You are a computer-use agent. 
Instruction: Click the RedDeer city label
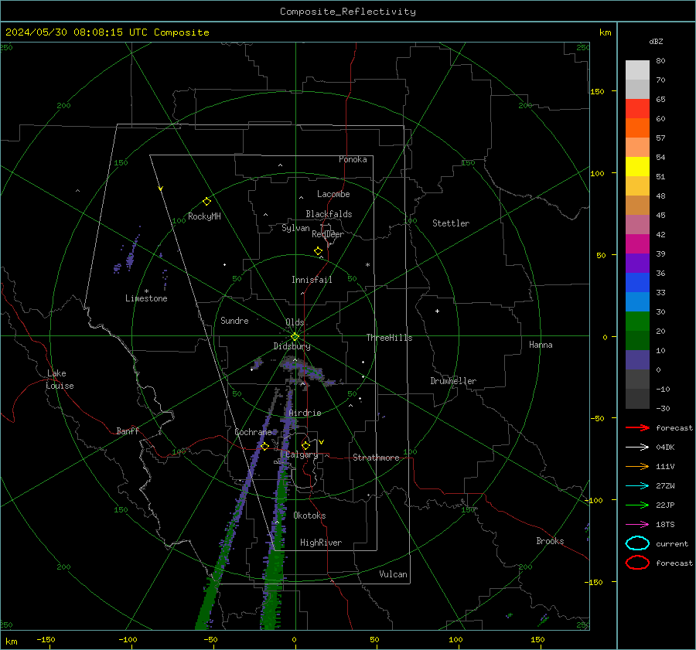tap(328, 234)
